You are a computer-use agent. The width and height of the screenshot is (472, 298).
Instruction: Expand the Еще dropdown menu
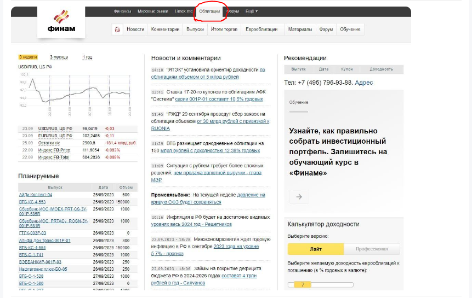click(x=252, y=11)
